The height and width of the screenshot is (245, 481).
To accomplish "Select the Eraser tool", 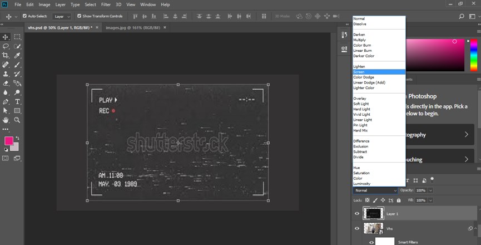I will pyautogui.click(x=6, y=83).
